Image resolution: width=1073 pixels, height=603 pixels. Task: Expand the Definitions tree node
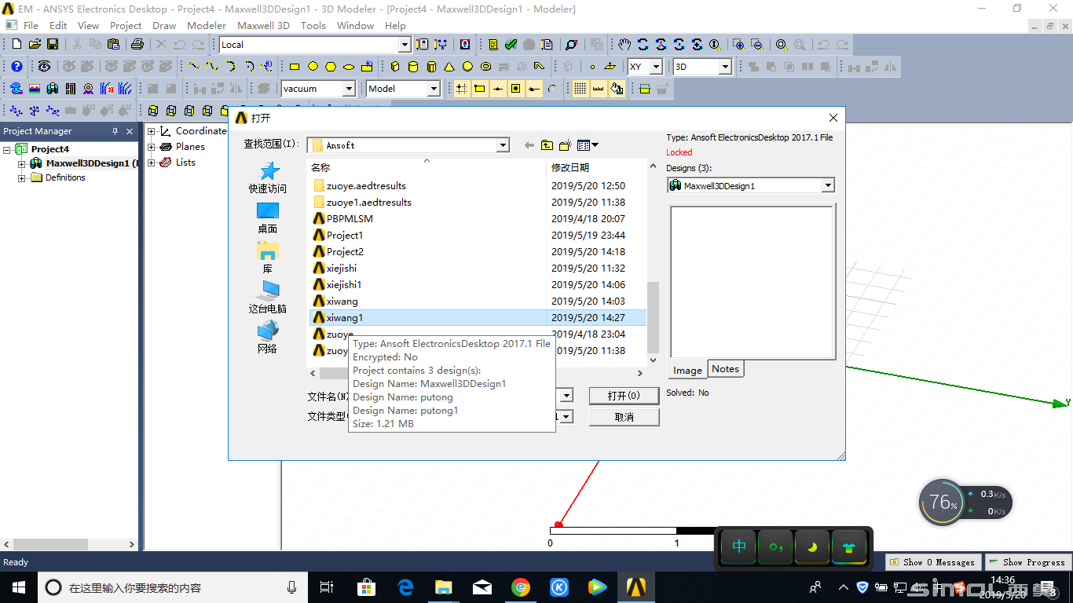click(22, 178)
